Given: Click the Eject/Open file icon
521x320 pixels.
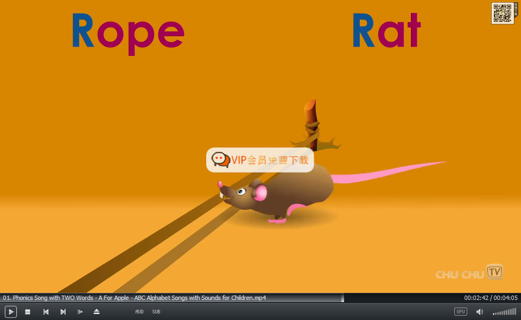Looking at the screenshot, I should (x=97, y=312).
